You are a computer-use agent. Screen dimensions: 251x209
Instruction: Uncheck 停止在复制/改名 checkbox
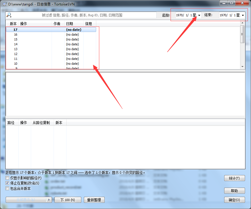7,183
